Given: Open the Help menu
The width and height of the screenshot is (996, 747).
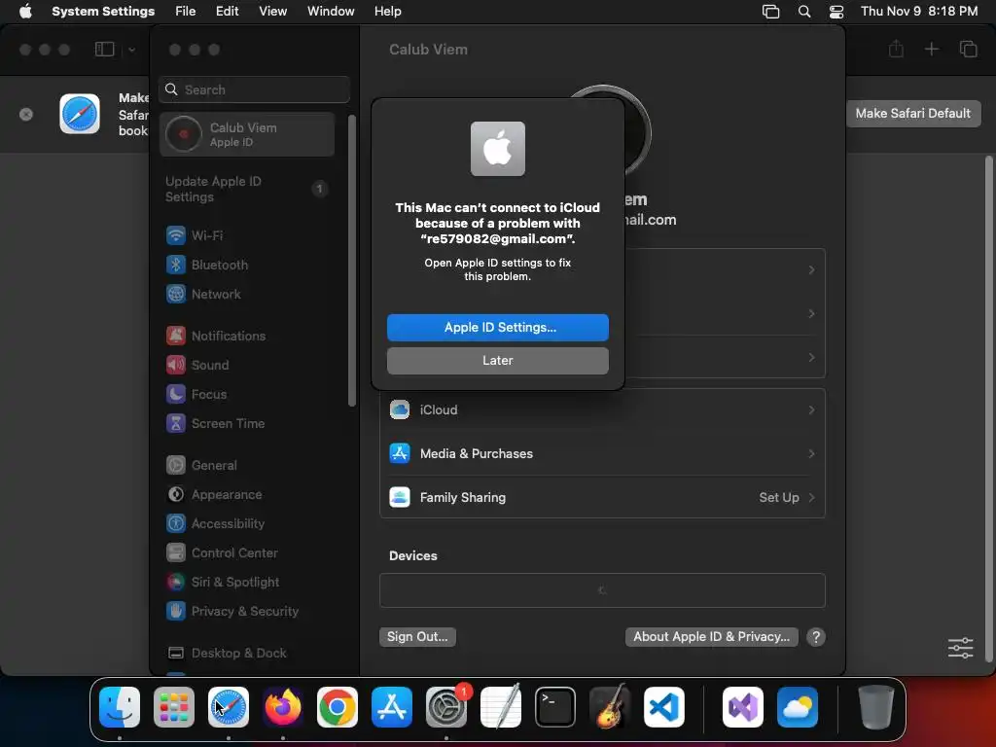Looking at the screenshot, I should [387, 12].
